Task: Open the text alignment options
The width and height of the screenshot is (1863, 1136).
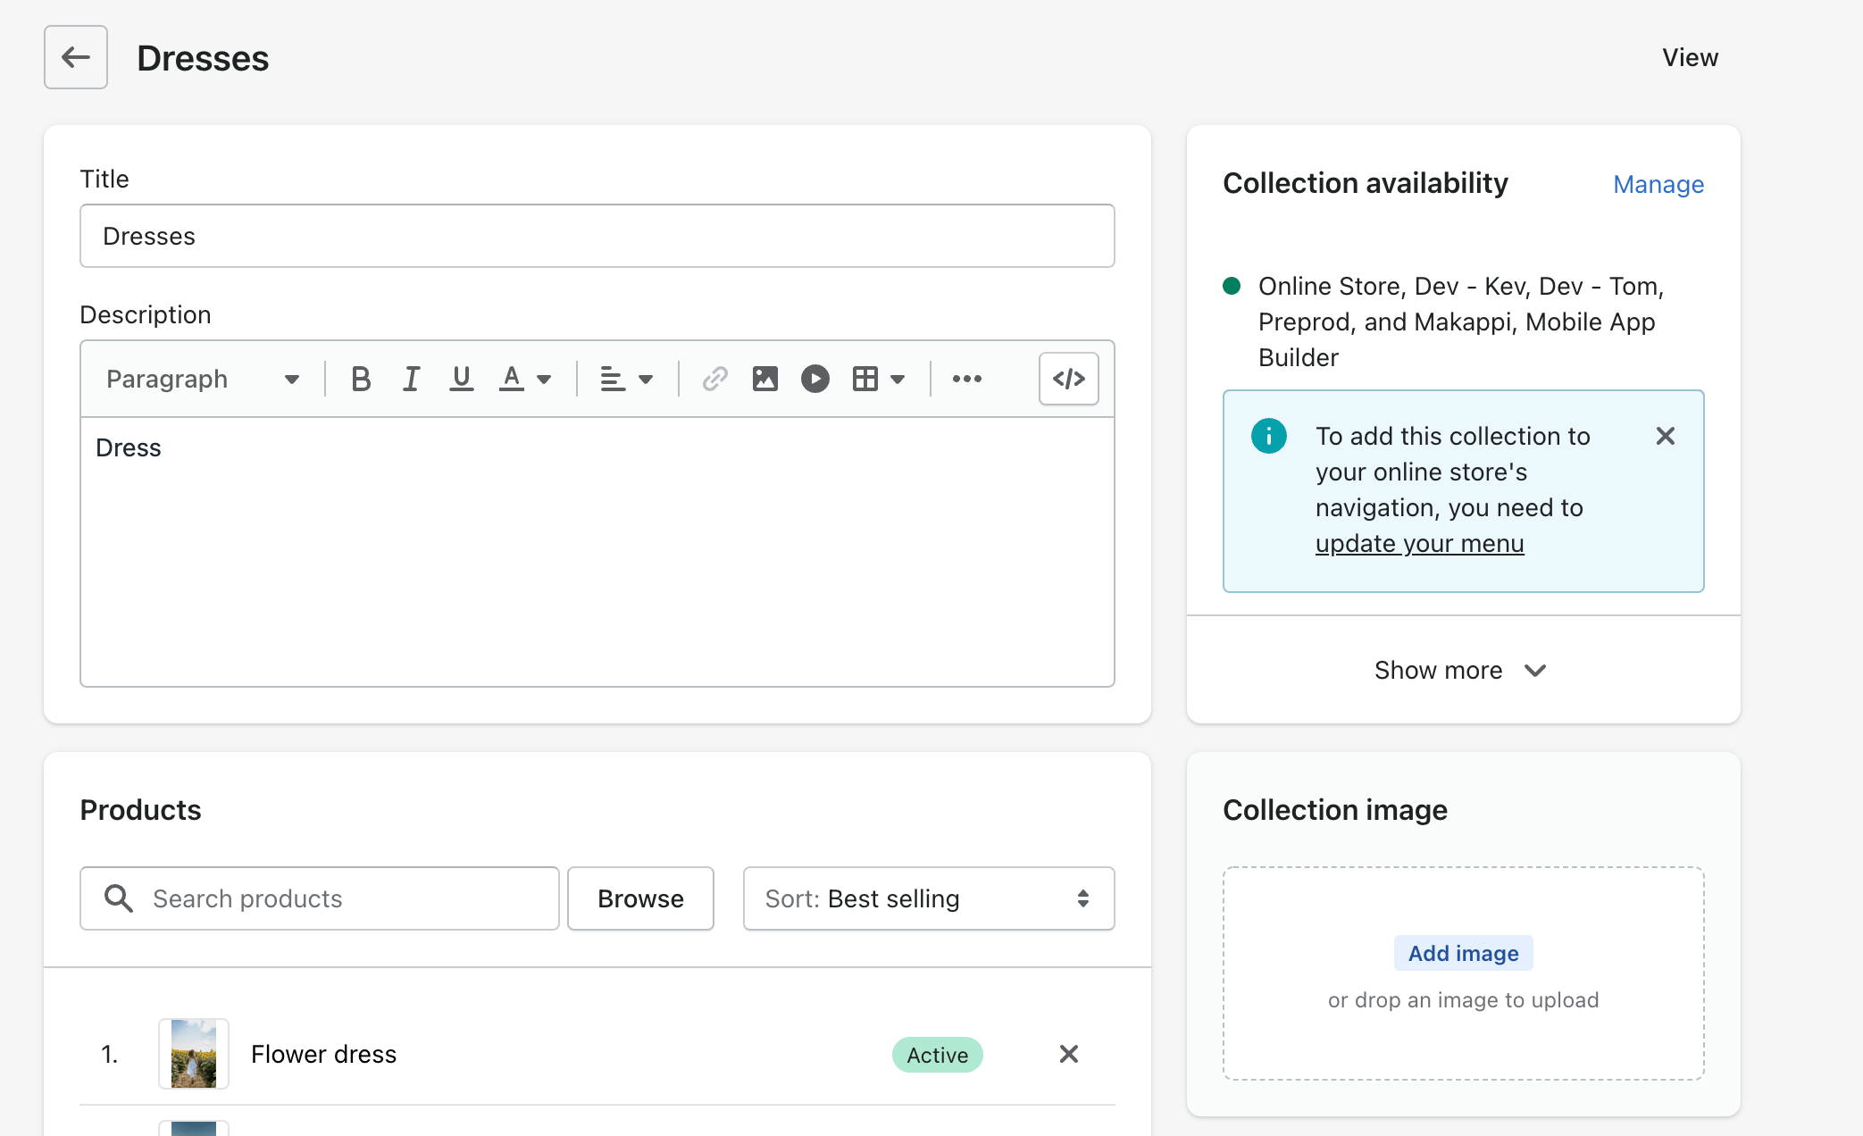Action: 626,379
